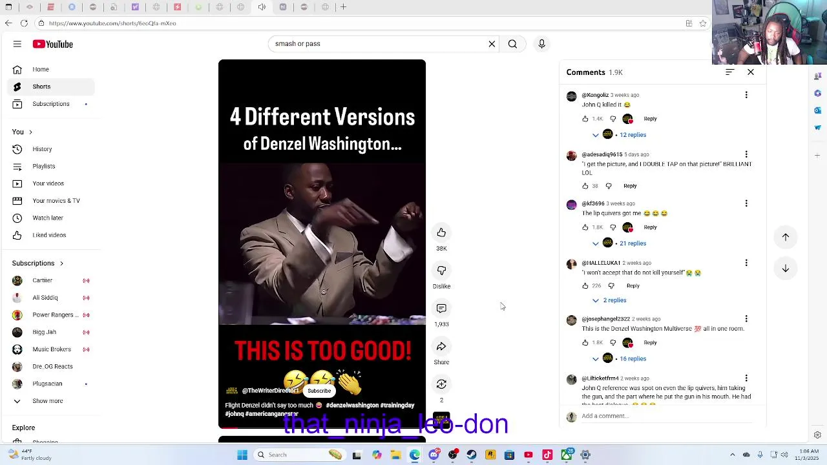Go to the next short with down arrow

click(786, 268)
